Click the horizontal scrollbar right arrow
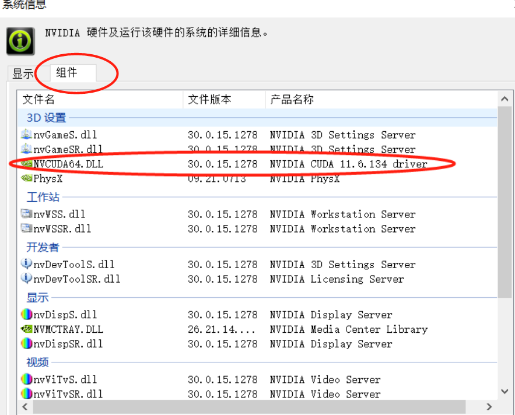Viewport: 515px width, 415px height. tap(489, 407)
